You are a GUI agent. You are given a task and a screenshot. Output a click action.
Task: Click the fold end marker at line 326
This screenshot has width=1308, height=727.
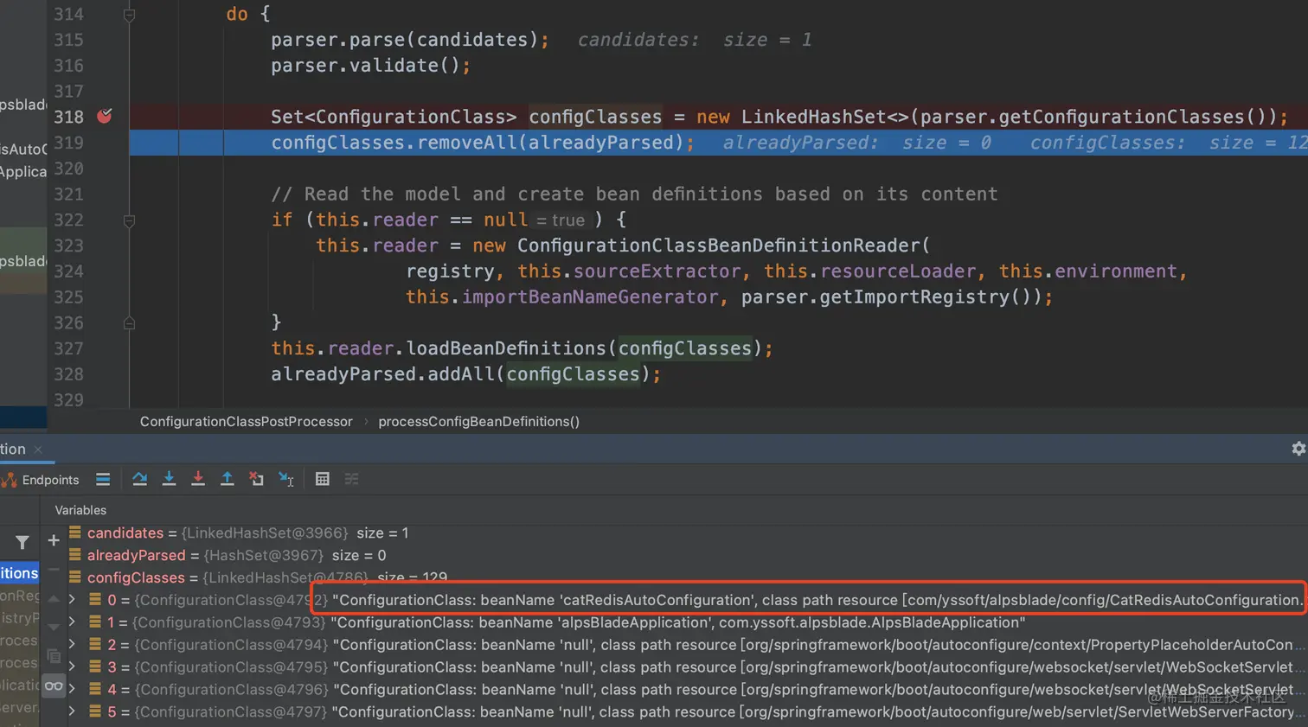click(x=129, y=323)
